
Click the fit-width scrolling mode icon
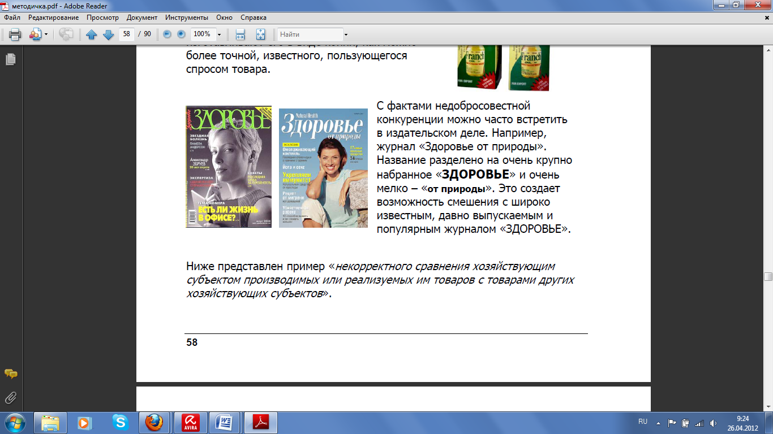click(240, 34)
